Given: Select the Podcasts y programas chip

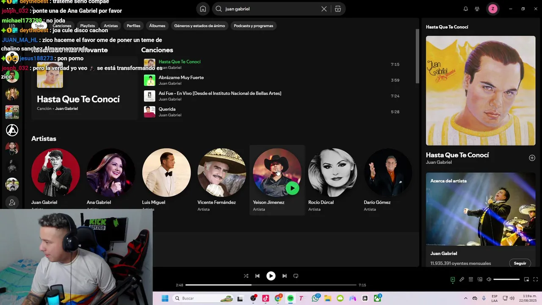Looking at the screenshot, I should (254, 26).
